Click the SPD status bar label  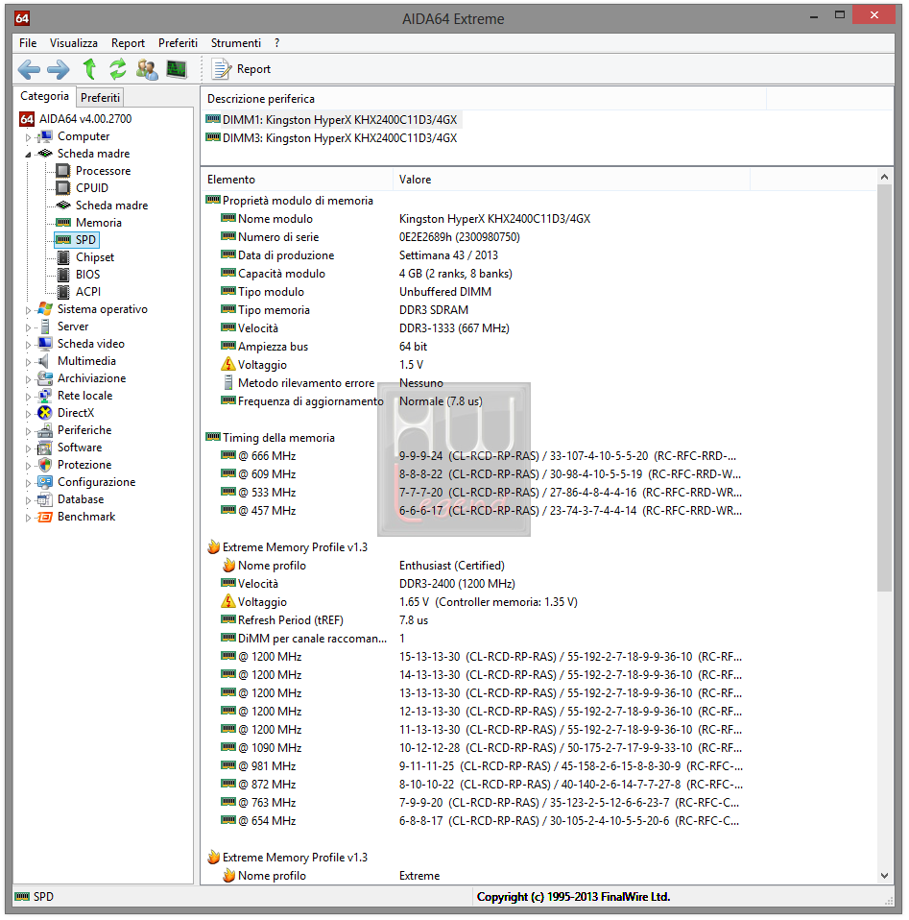coord(43,897)
